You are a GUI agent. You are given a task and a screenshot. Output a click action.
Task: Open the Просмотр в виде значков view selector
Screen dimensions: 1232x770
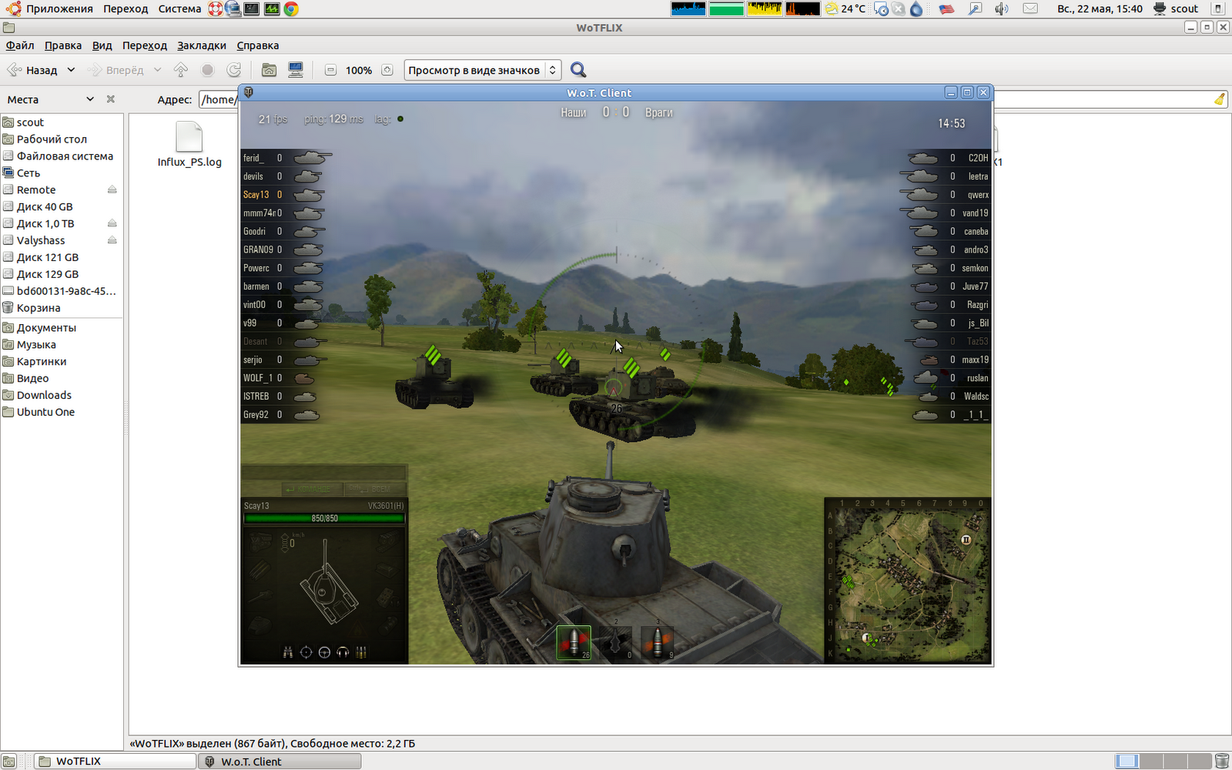[482, 70]
